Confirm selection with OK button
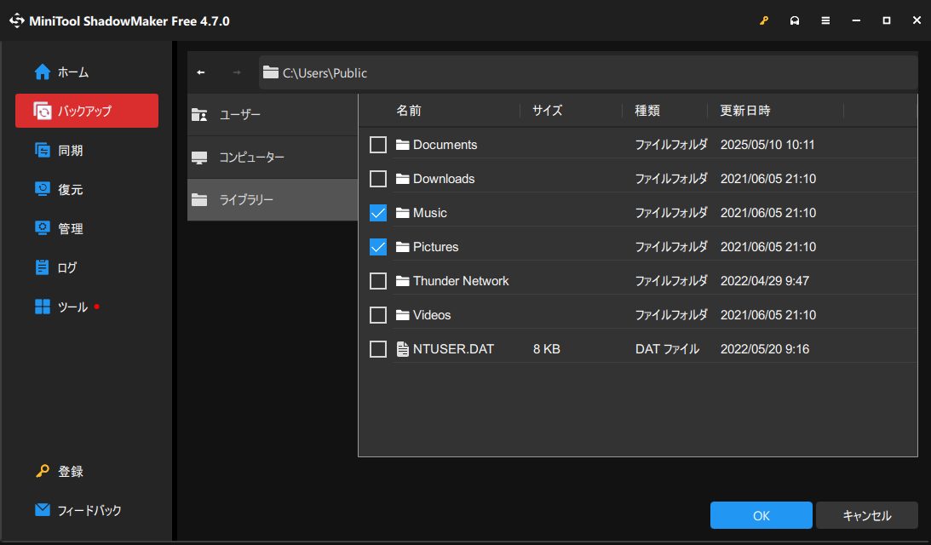 tap(761, 515)
